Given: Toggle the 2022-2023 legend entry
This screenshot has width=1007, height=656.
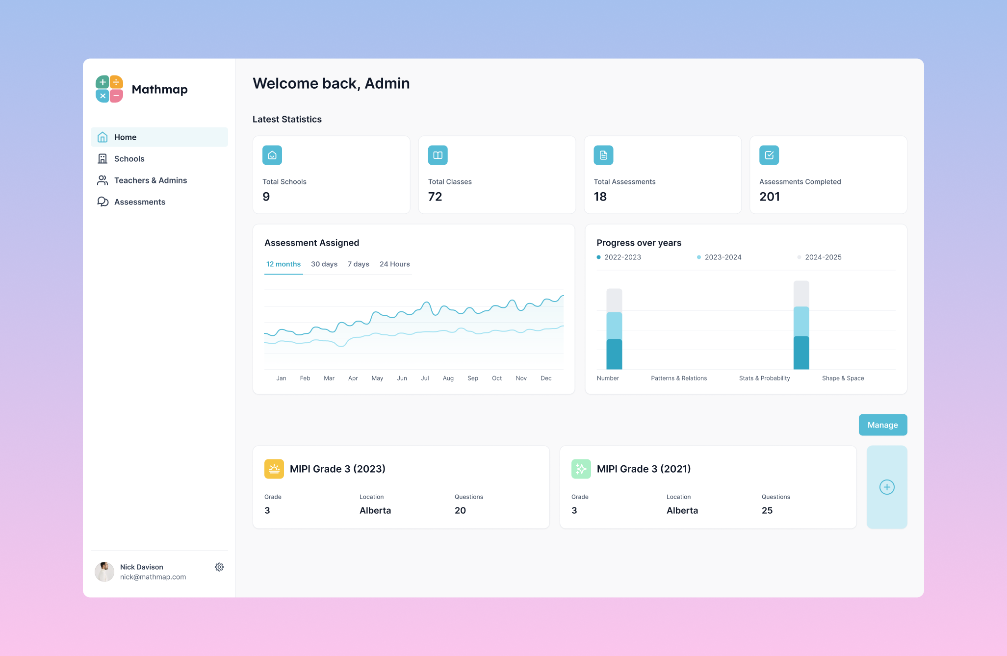Looking at the screenshot, I should click(619, 257).
